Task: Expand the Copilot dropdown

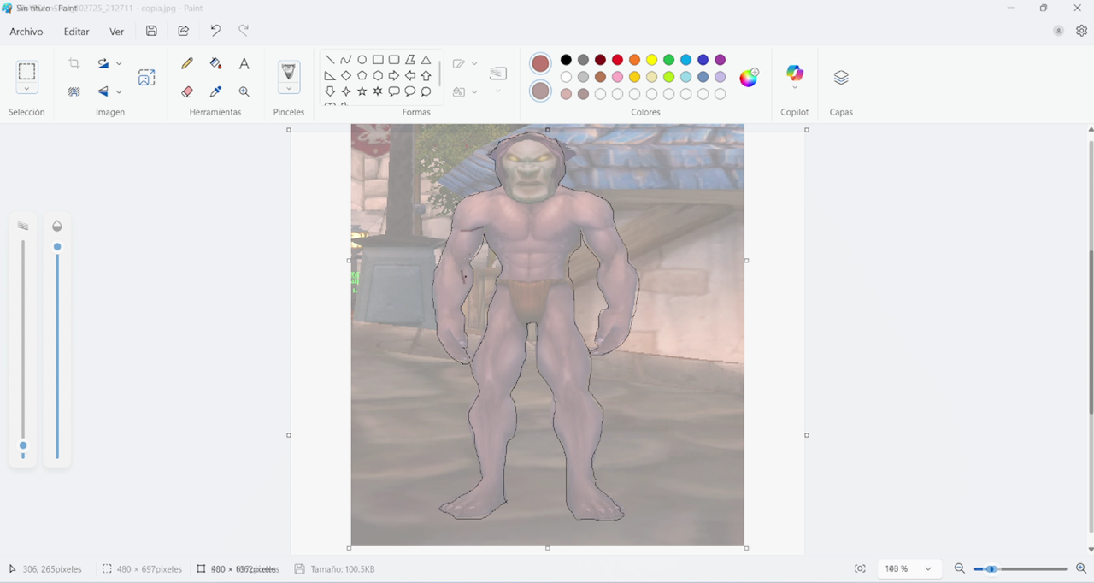Action: tap(795, 87)
